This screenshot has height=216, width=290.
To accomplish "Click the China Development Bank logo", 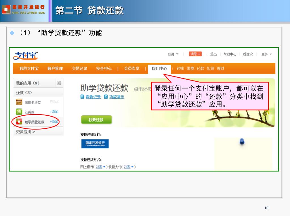I will point(95,144).
